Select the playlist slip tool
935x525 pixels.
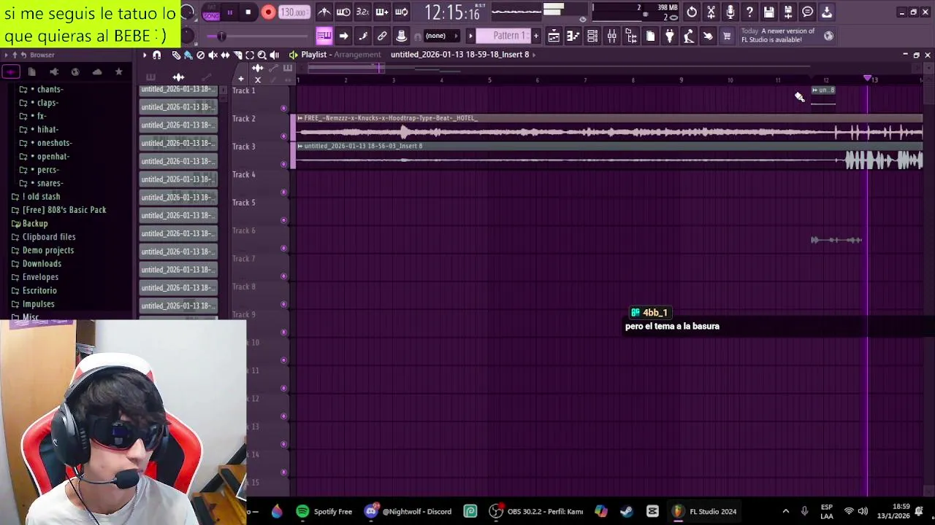(225, 55)
